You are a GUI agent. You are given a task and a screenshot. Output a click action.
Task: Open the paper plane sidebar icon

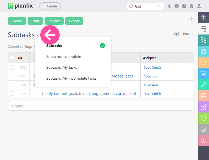pos(203,118)
